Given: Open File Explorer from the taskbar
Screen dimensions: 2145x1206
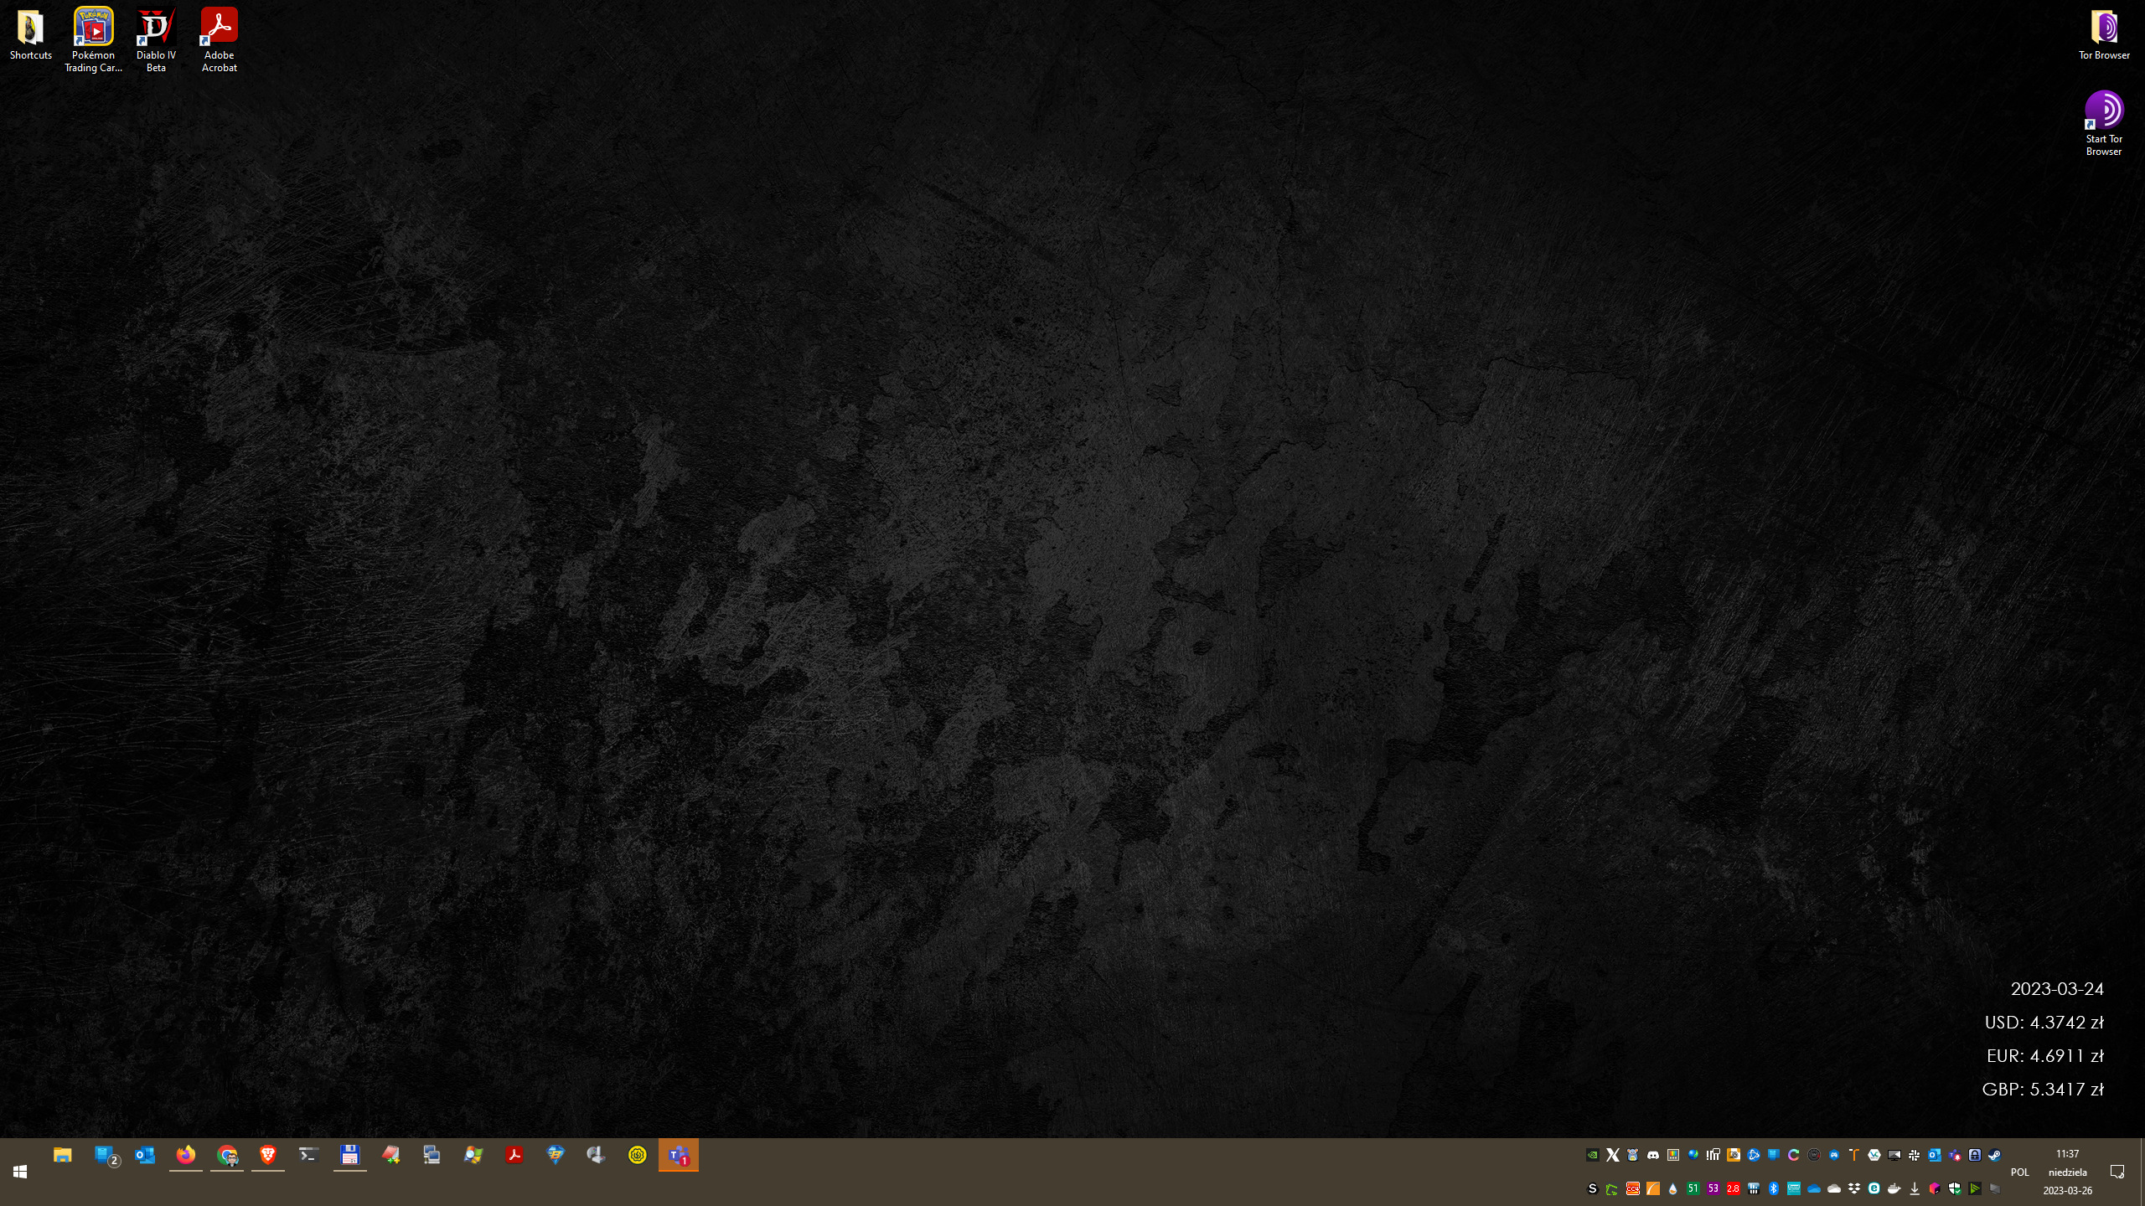Looking at the screenshot, I should click(62, 1156).
